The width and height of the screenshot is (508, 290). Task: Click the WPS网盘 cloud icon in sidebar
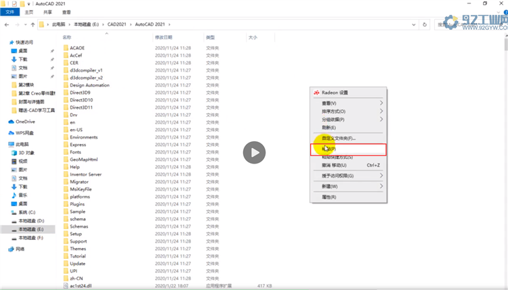click(12, 133)
